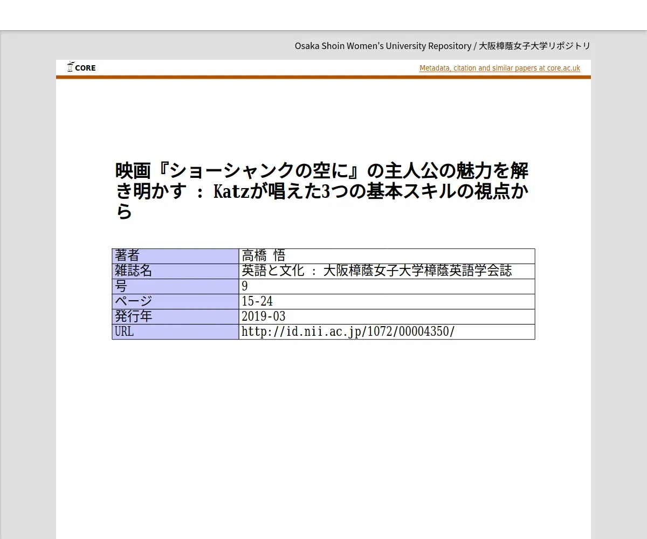Click the CORE logo icon

pyautogui.click(x=81, y=67)
